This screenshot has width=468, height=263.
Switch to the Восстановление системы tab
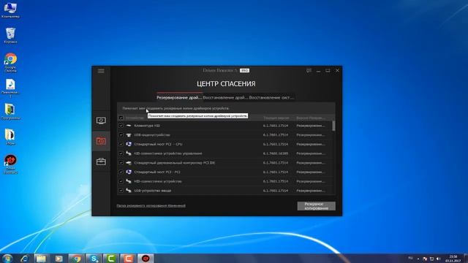[x=271, y=97]
